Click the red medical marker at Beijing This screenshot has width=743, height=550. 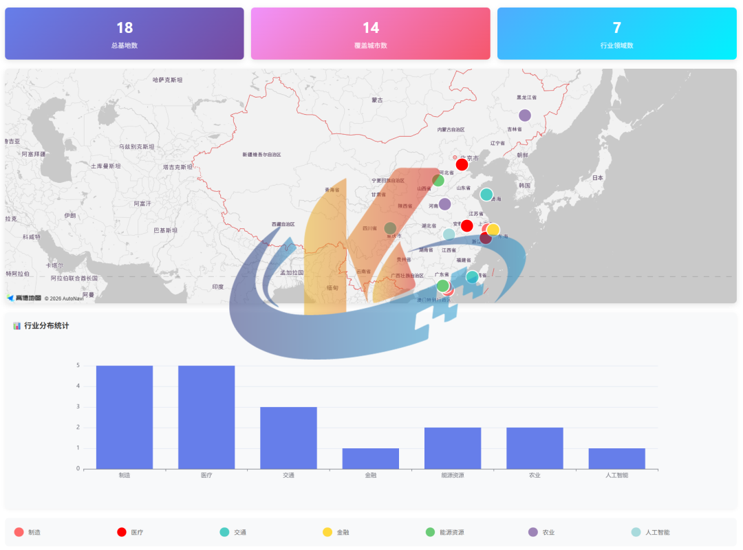[x=462, y=165]
